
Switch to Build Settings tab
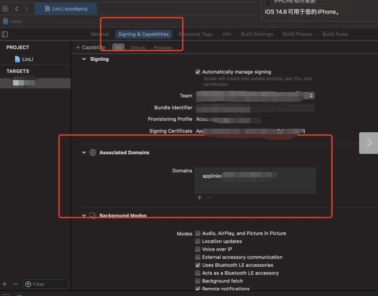pyautogui.click(x=257, y=34)
